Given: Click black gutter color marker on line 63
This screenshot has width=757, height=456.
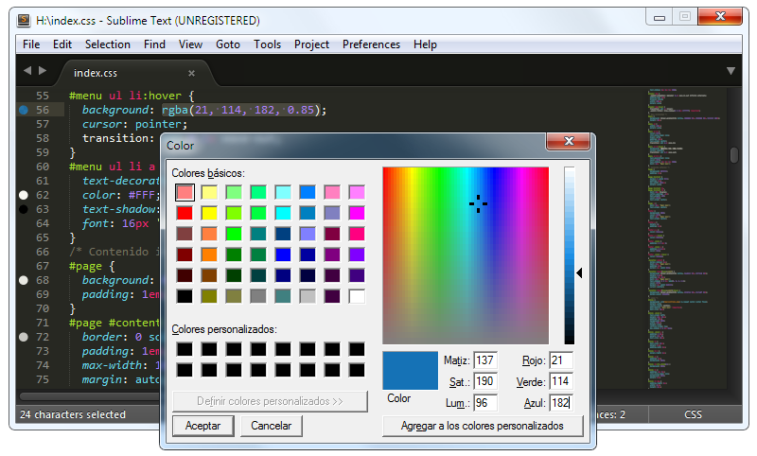Looking at the screenshot, I should 23,209.
